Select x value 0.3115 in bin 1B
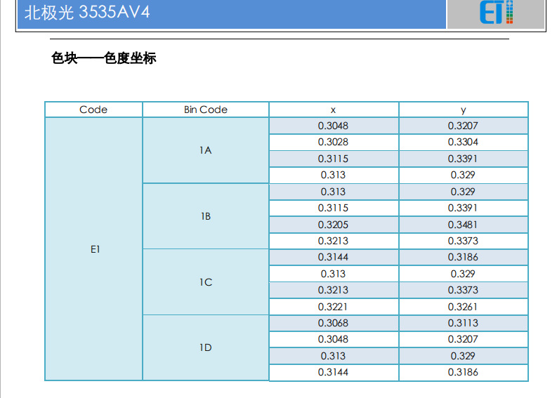The height and width of the screenshot is (398, 557). [333, 208]
